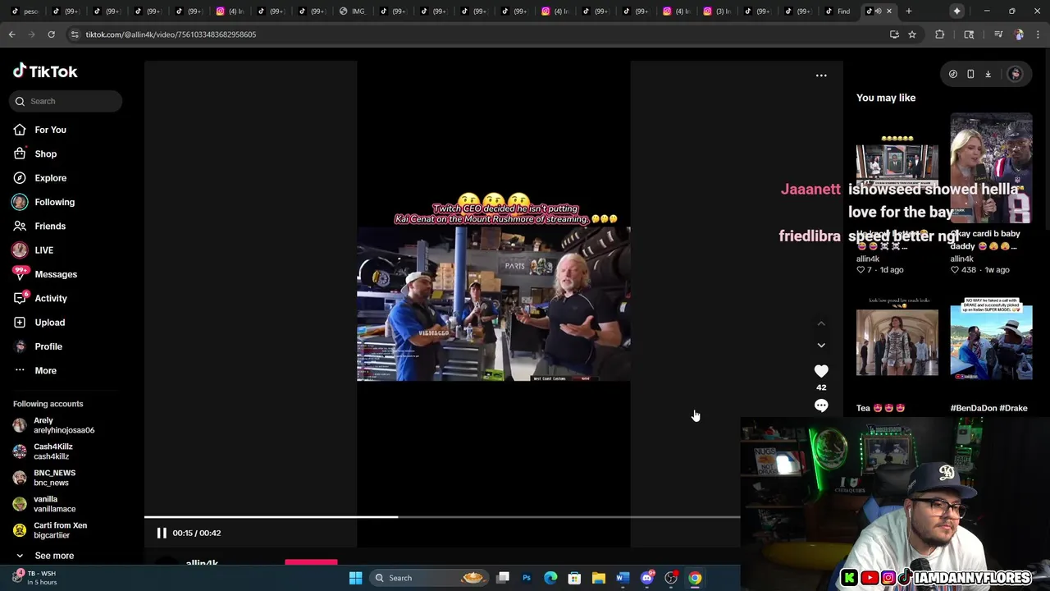
Task: Open File Explorer from the taskbar
Action: pyautogui.click(x=599, y=578)
